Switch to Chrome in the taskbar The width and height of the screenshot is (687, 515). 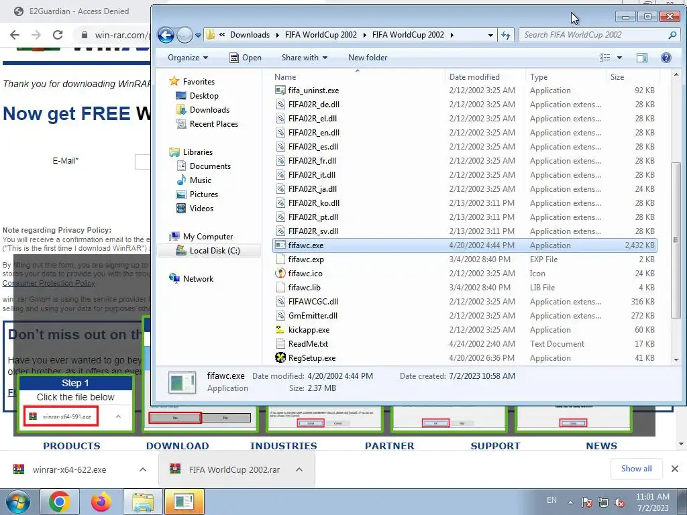tap(60, 502)
